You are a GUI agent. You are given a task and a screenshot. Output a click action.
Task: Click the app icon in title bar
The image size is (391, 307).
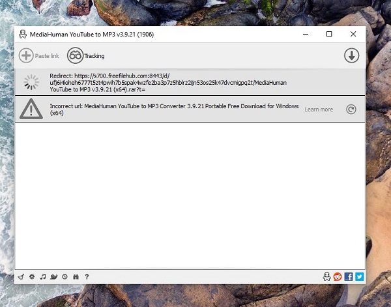click(x=23, y=34)
